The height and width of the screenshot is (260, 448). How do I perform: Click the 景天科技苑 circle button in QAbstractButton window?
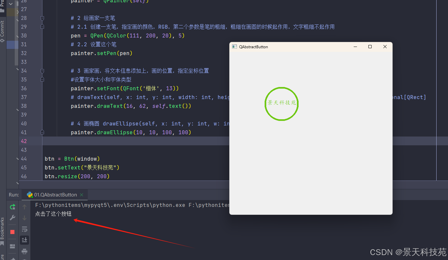pyautogui.click(x=282, y=104)
